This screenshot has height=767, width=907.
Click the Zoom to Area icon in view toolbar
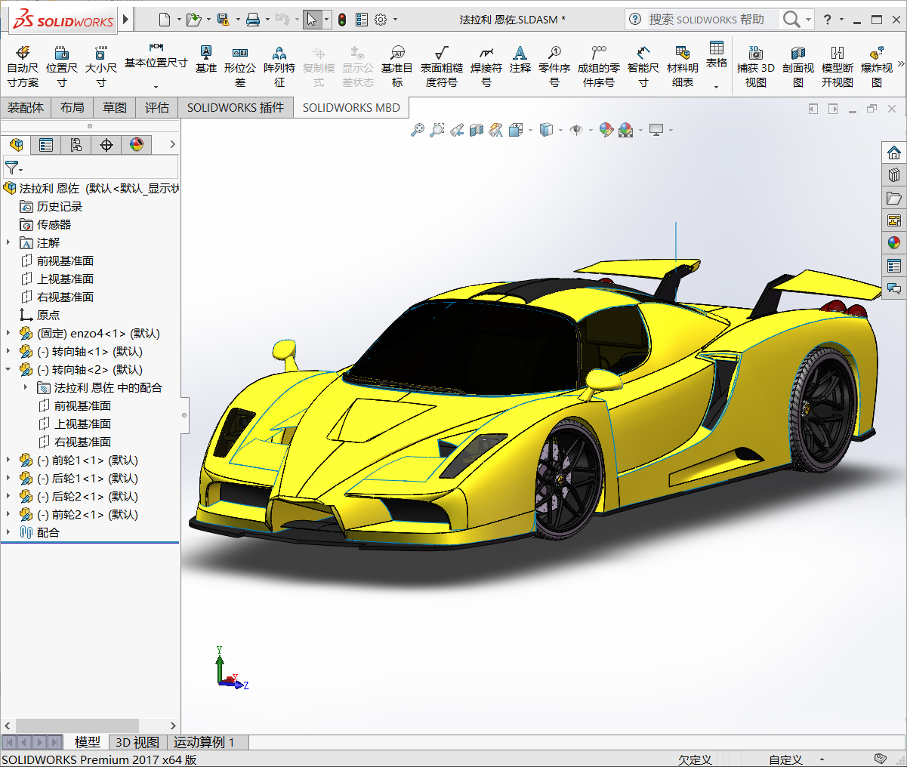click(437, 130)
